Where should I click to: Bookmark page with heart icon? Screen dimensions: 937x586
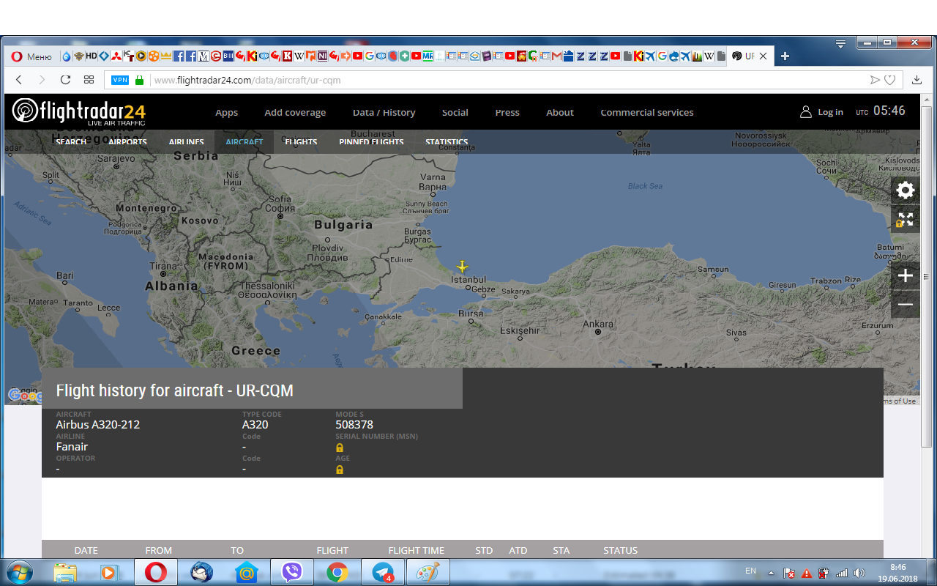[890, 80]
